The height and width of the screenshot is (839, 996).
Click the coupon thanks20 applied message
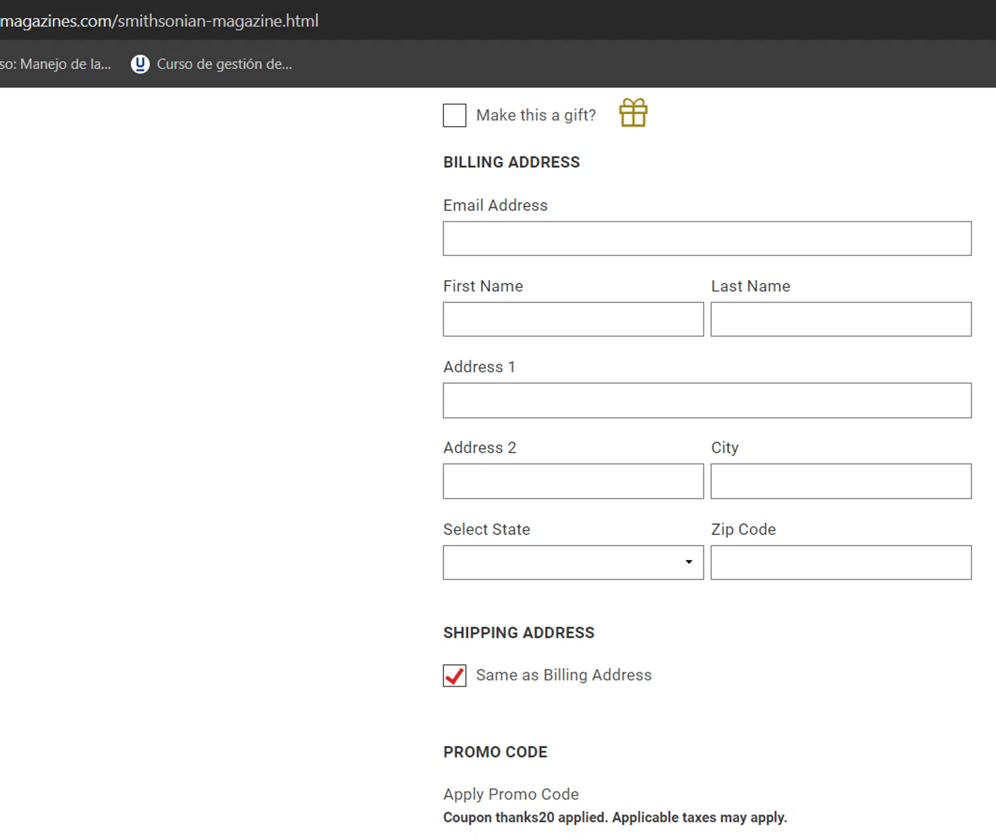pos(615,817)
